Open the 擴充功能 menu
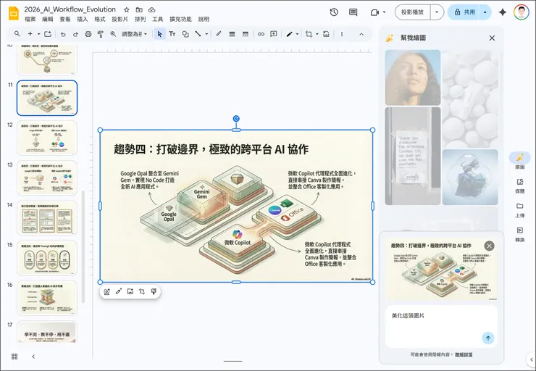This screenshot has height=371, width=536. [180, 19]
